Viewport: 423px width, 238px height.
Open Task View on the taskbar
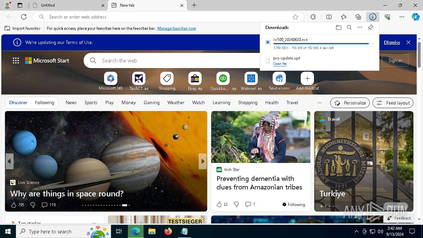(x=119, y=231)
